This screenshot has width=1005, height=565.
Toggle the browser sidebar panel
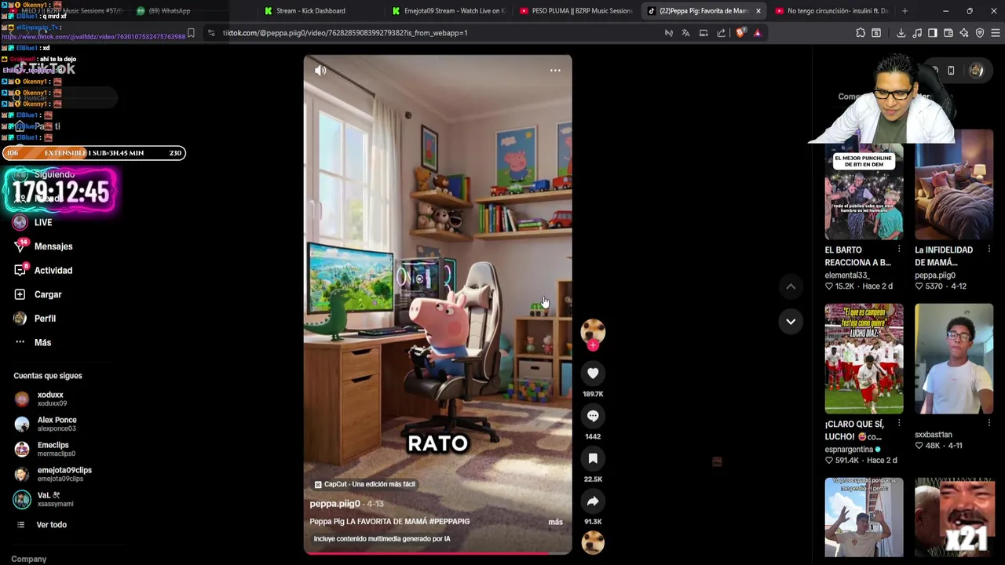point(933,33)
